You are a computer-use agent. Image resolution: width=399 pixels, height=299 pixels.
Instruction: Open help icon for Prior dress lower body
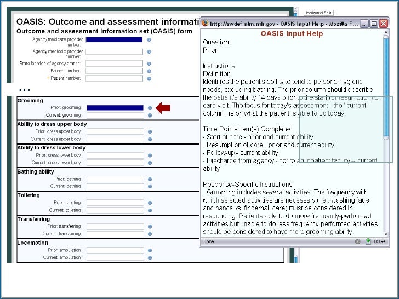(x=150, y=156)
